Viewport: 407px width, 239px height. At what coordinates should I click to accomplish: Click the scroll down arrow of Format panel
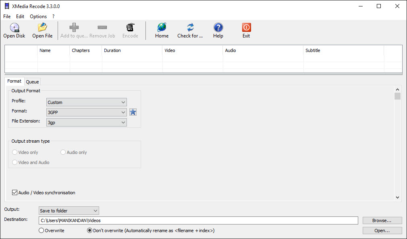(397, 197)
